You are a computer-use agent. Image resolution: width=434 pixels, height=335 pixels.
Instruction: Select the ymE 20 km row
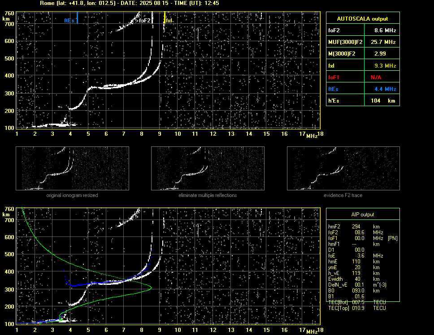[x=354, y=267]
